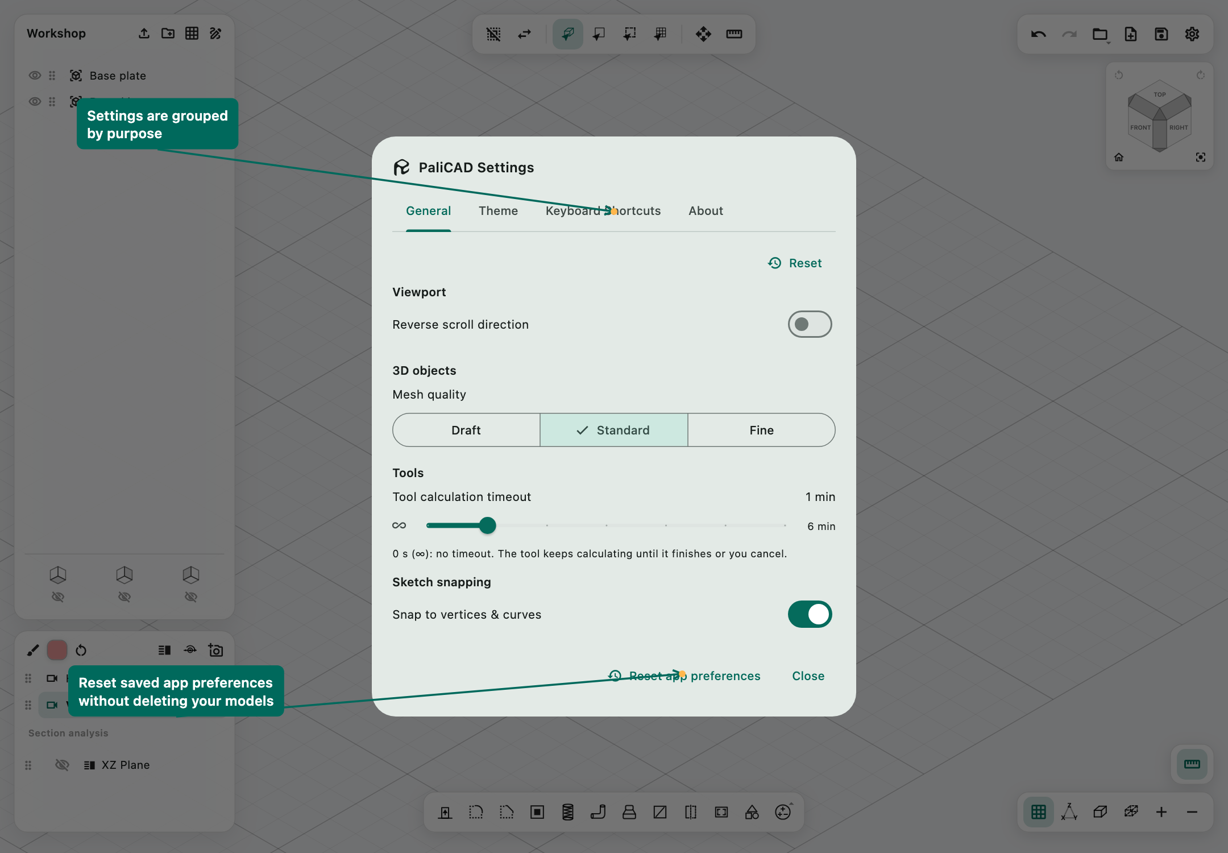Toggle the grid display button at bottom right
This screenshot has height=853, width=1228.
pos(1038,812)
